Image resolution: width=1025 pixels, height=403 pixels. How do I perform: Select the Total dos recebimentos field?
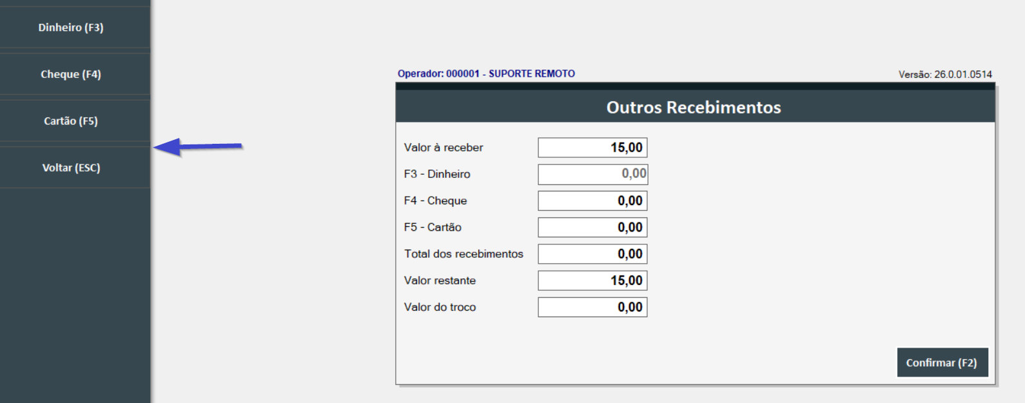click(x=592, y=254)
